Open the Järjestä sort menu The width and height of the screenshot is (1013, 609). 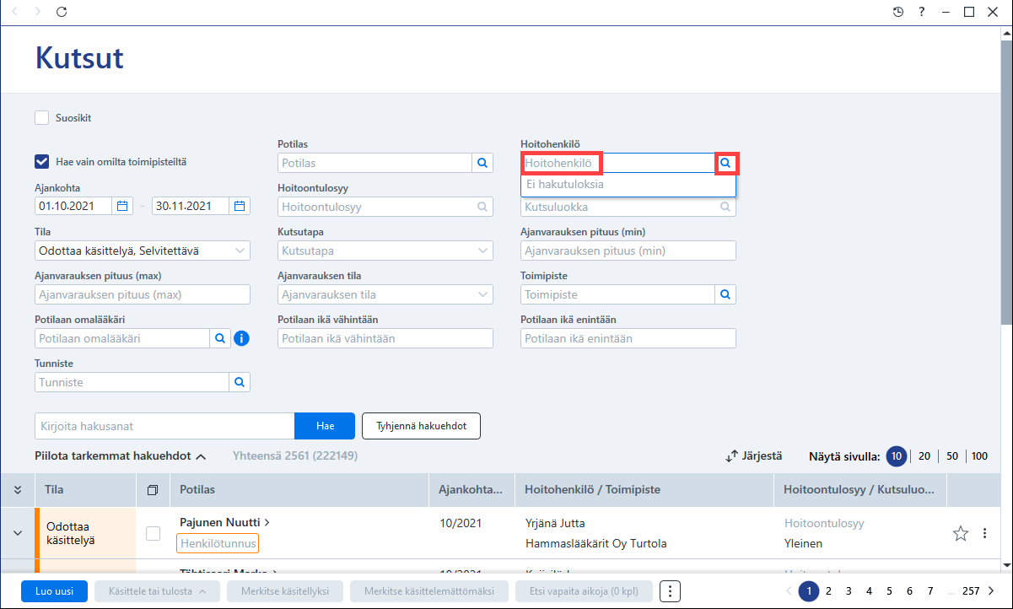[x=754, y=455]
